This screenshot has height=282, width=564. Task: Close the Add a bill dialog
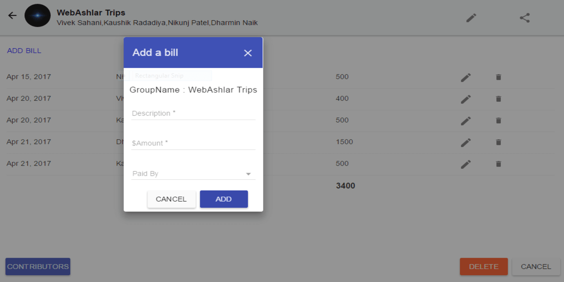point(248,53)
